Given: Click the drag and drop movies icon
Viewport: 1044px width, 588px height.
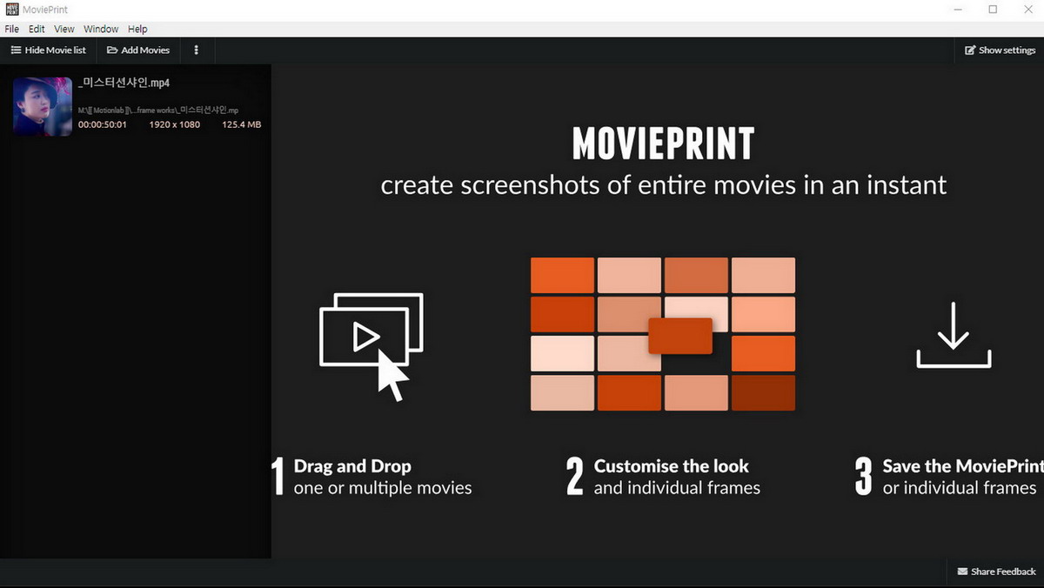Looking at the screenshot, I should coord(371,346).
